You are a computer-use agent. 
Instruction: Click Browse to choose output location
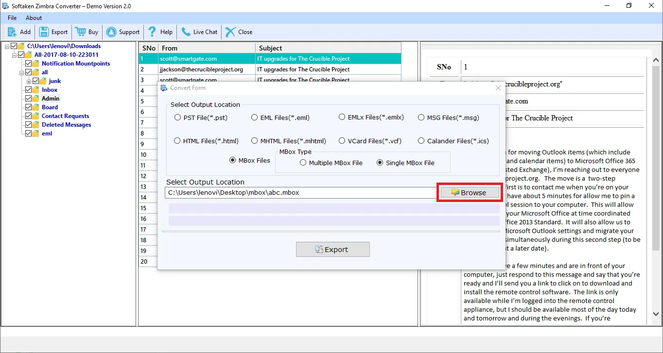(x=470, y=193)
